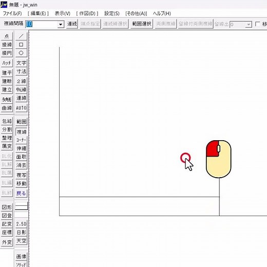Click the 連続 button
Screen dimensions: 267x267
pyautogui.click(x=72, y=24)
